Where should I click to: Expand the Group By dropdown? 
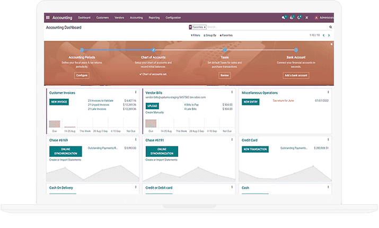click(x=210, y=36)
